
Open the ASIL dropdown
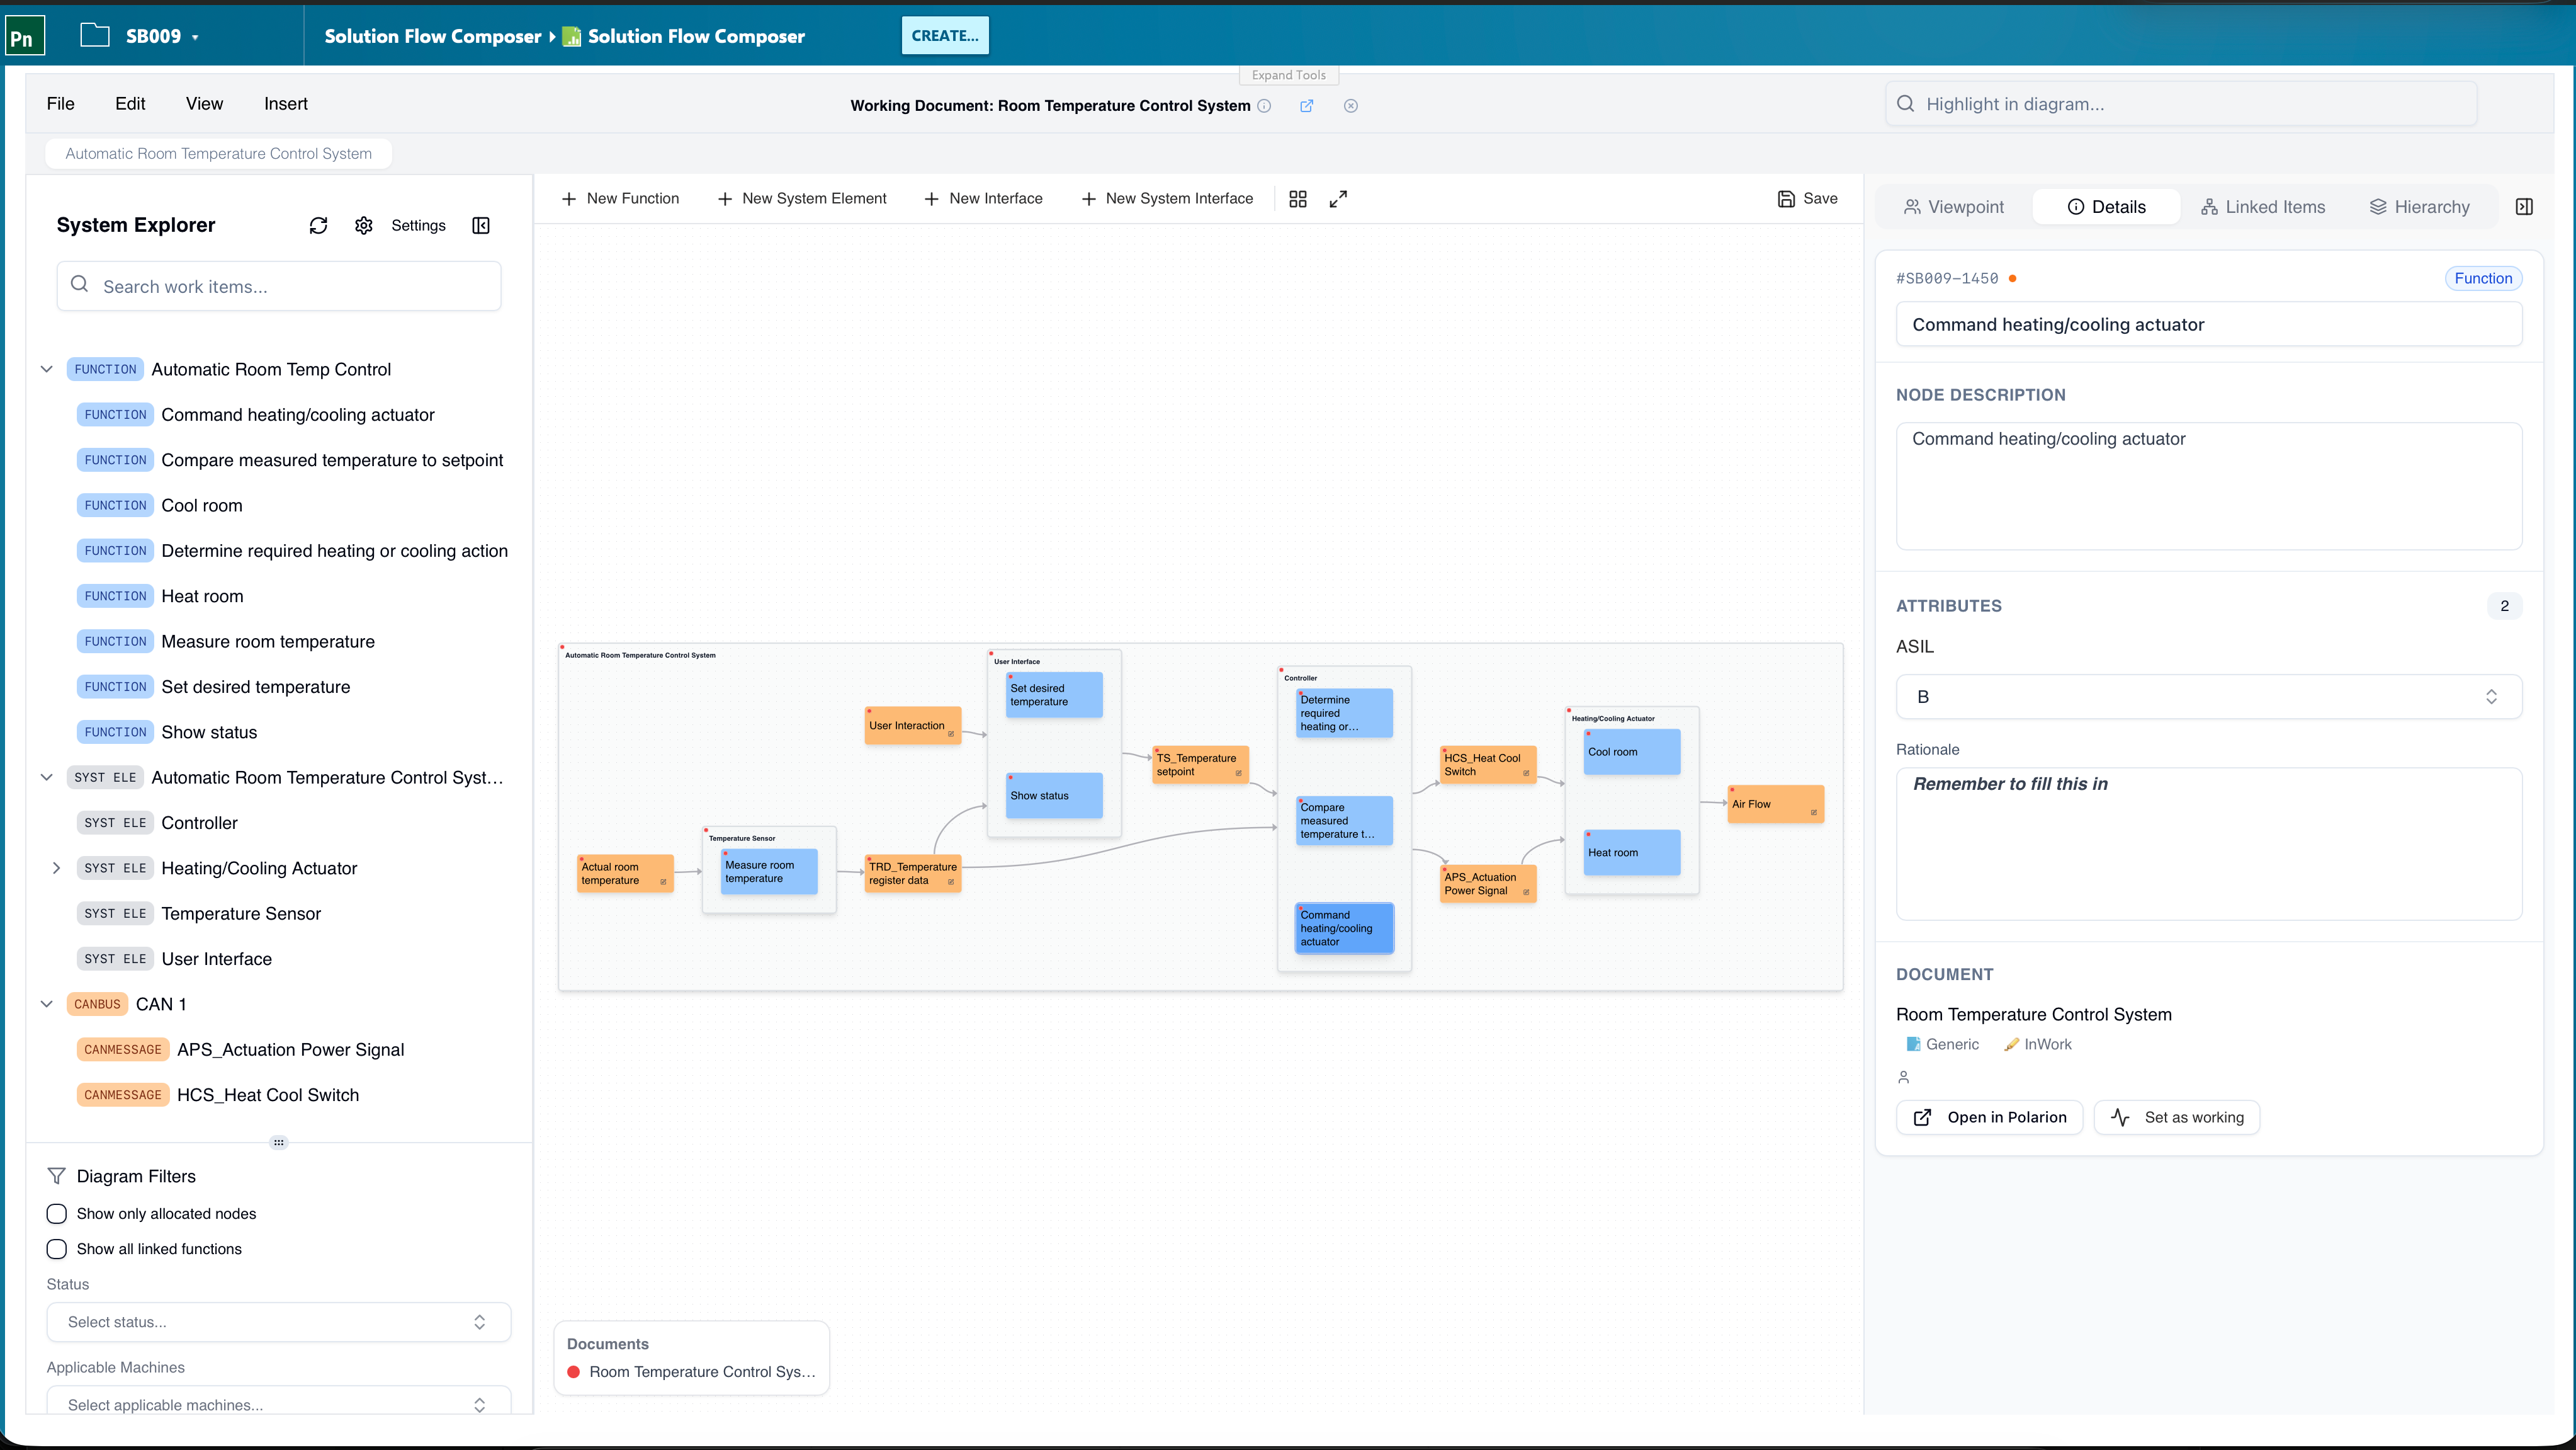pos(2209,697)
